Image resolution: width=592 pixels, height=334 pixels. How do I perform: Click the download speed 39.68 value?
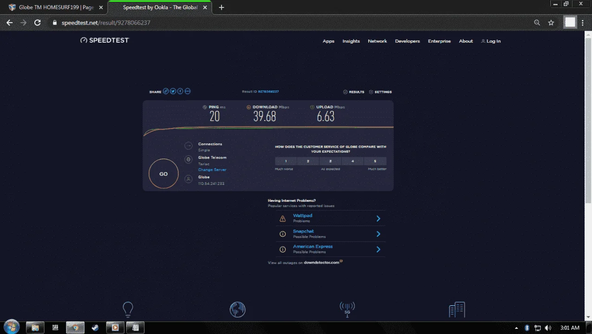point(265,116)
